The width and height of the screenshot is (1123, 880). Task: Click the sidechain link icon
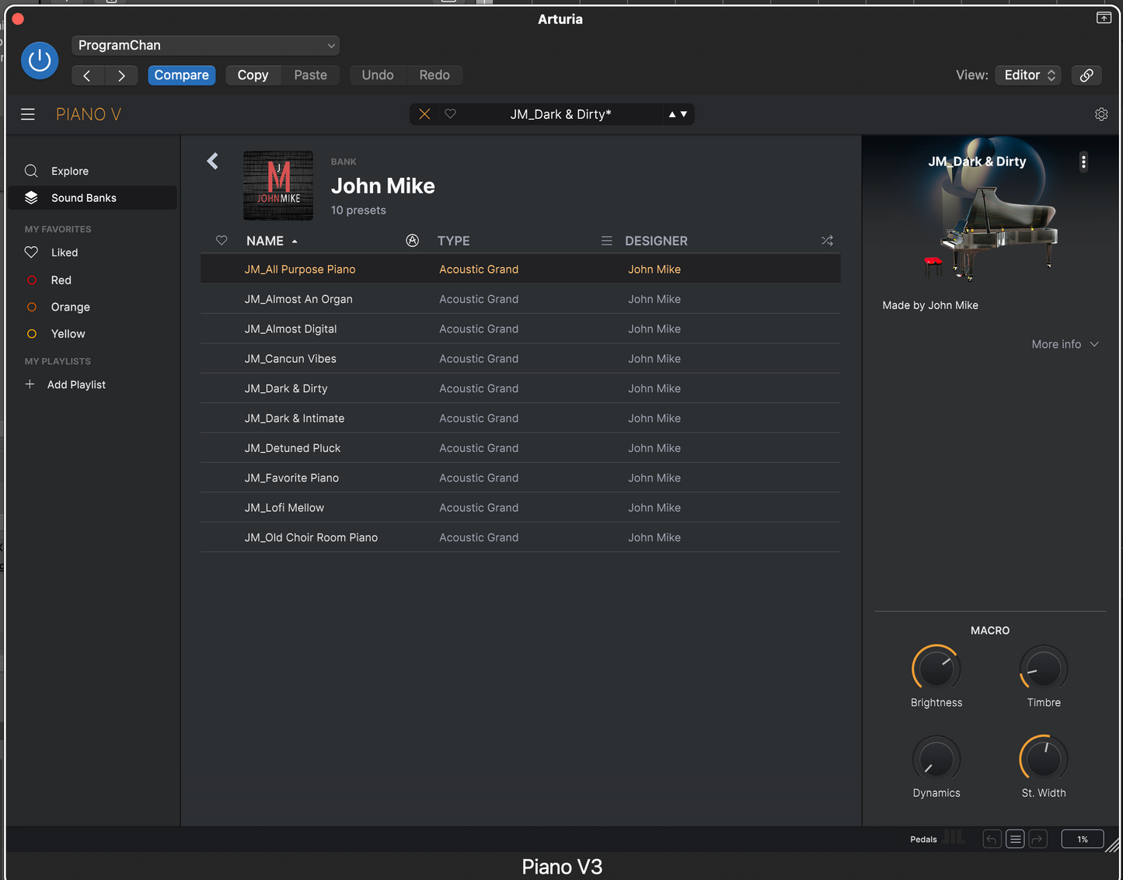tap(1086, 75)
